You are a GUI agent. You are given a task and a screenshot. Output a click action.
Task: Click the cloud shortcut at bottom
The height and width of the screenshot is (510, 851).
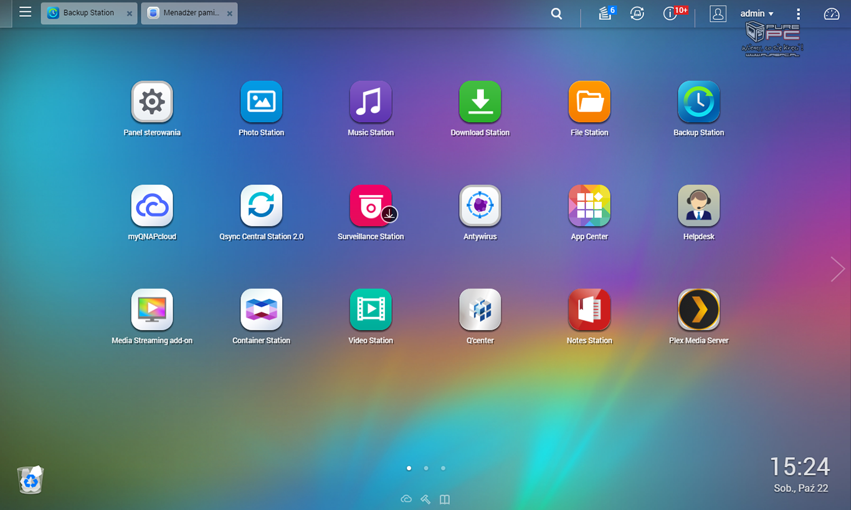(406, 499)
